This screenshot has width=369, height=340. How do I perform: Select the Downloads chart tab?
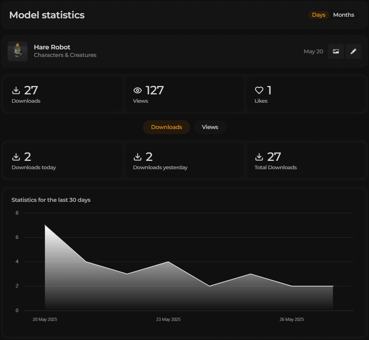coord(167,127)
